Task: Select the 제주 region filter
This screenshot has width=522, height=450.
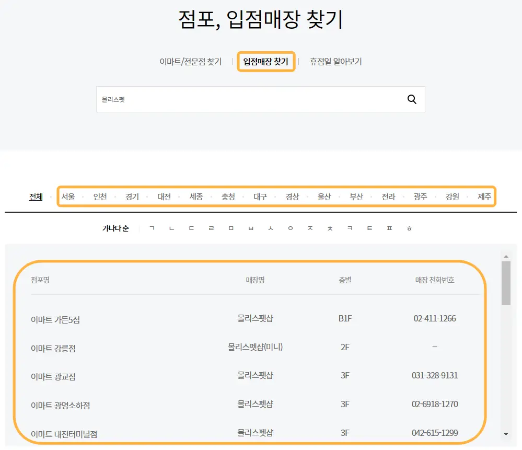Action: point(483,197)
